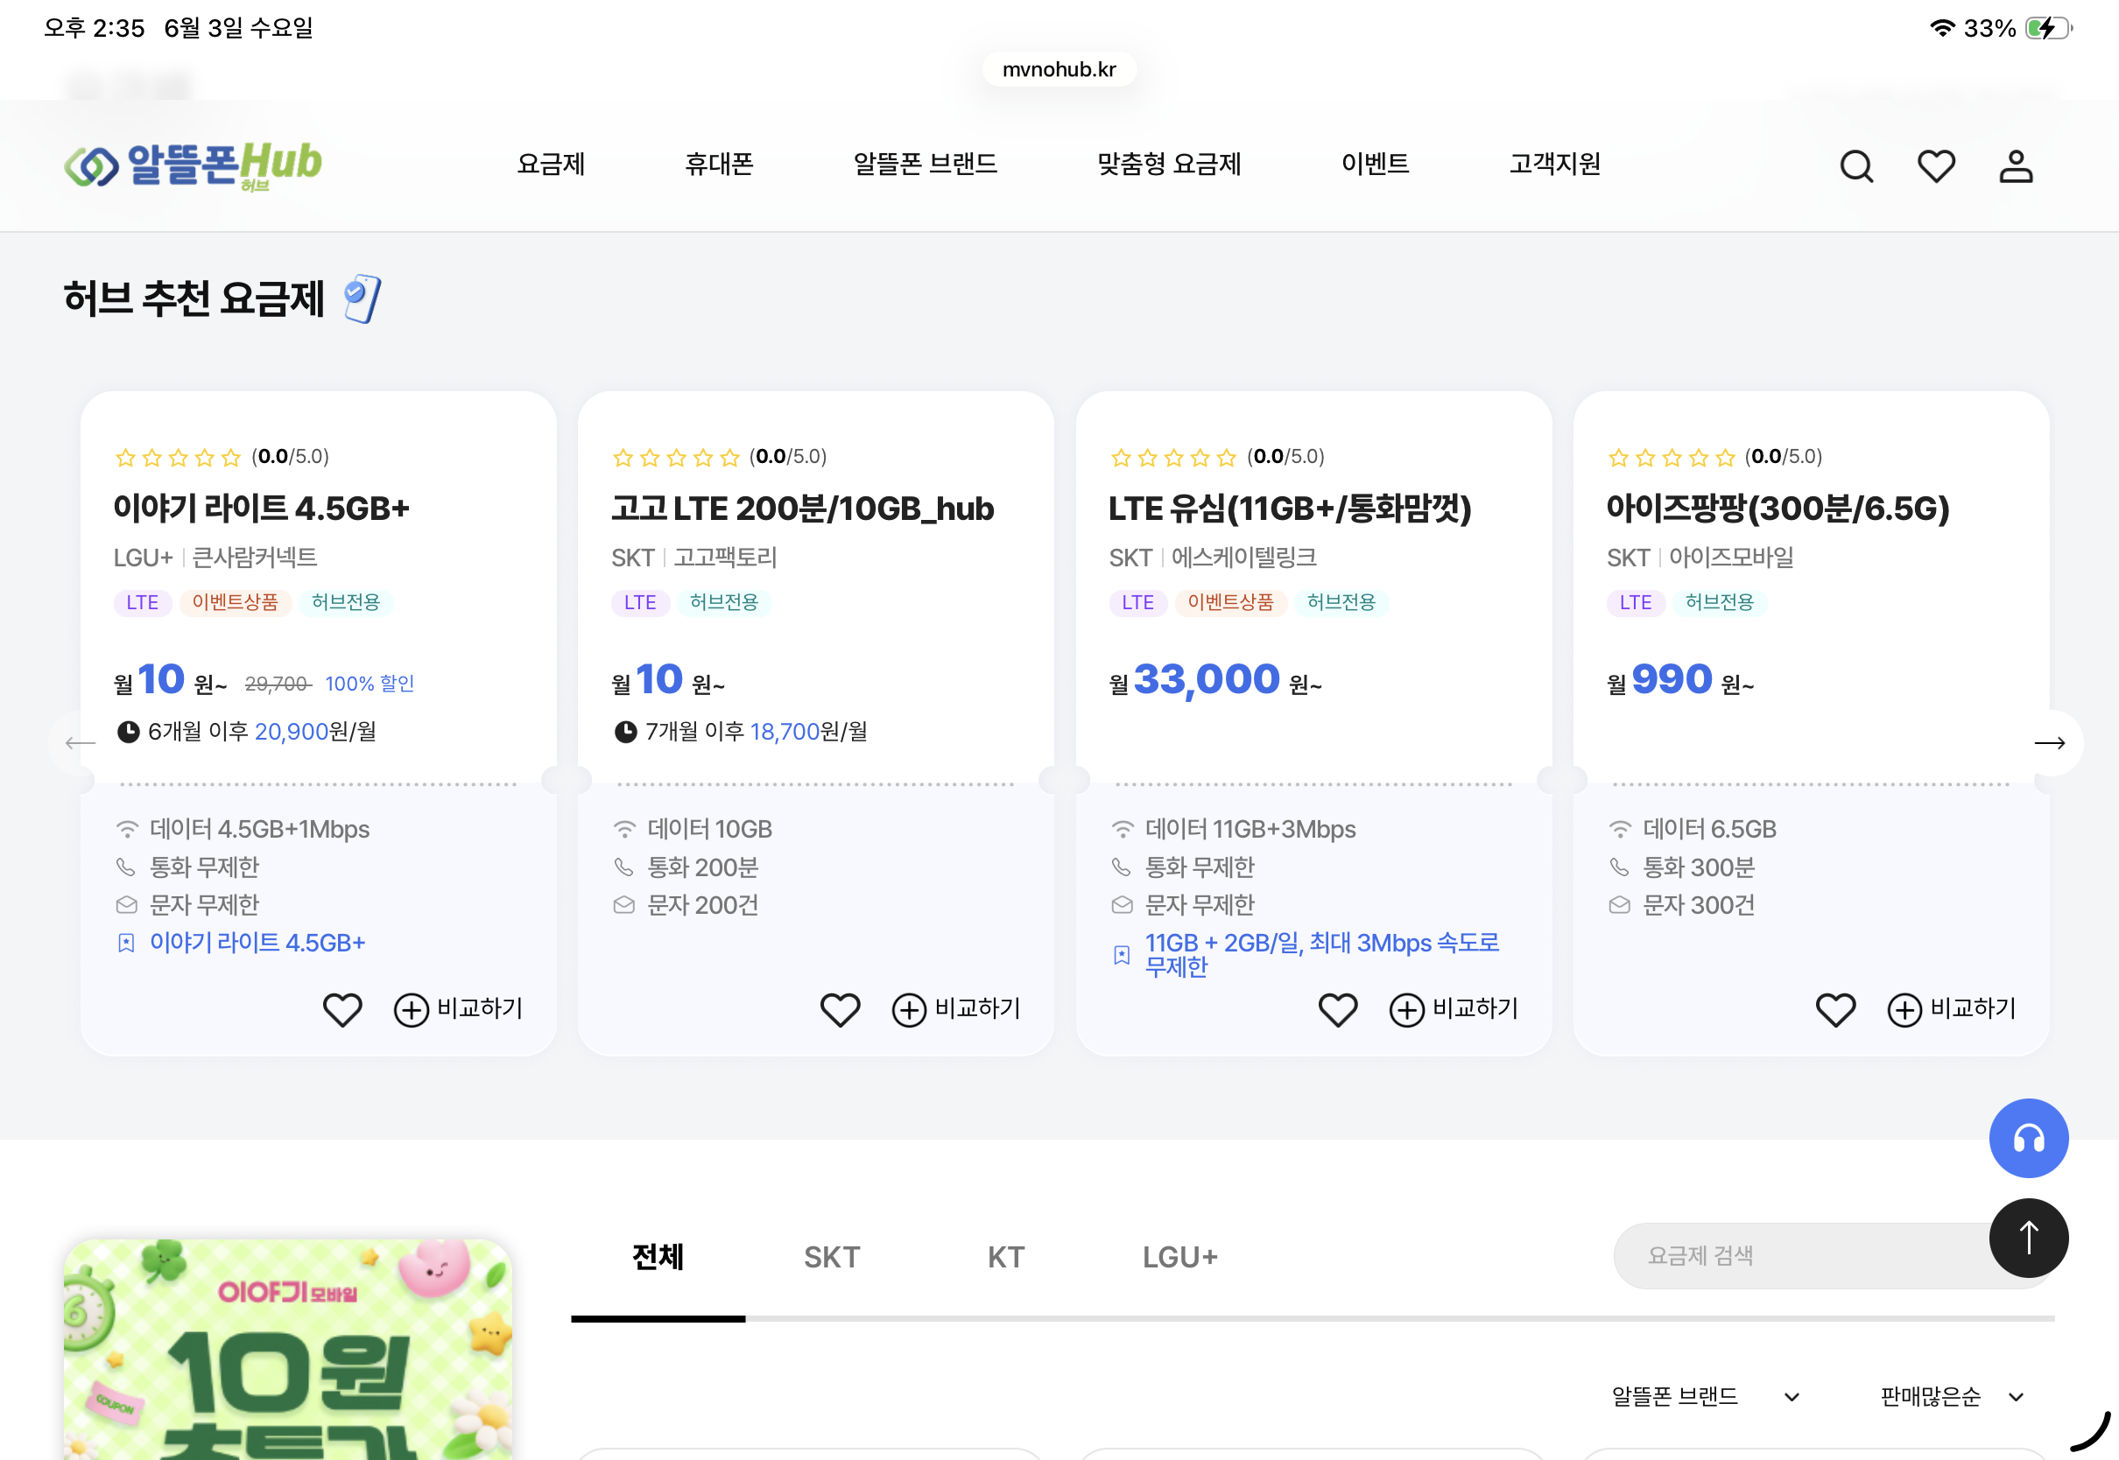Tap the Wi-Fi icon in status bar

[1942, 28]
